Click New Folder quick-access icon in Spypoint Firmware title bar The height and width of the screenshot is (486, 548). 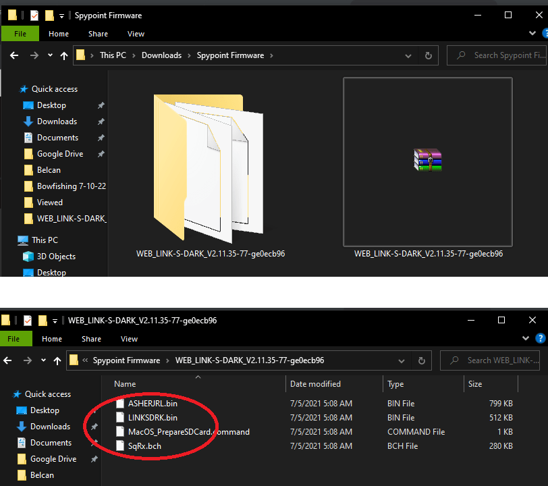(x=49, y=16)
